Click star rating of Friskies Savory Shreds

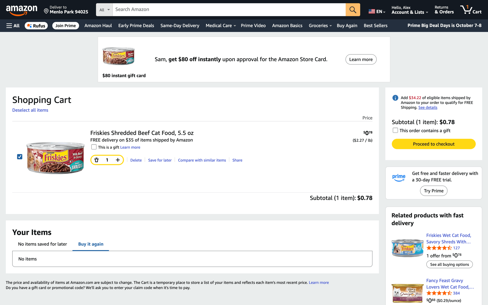pos(439,248)
